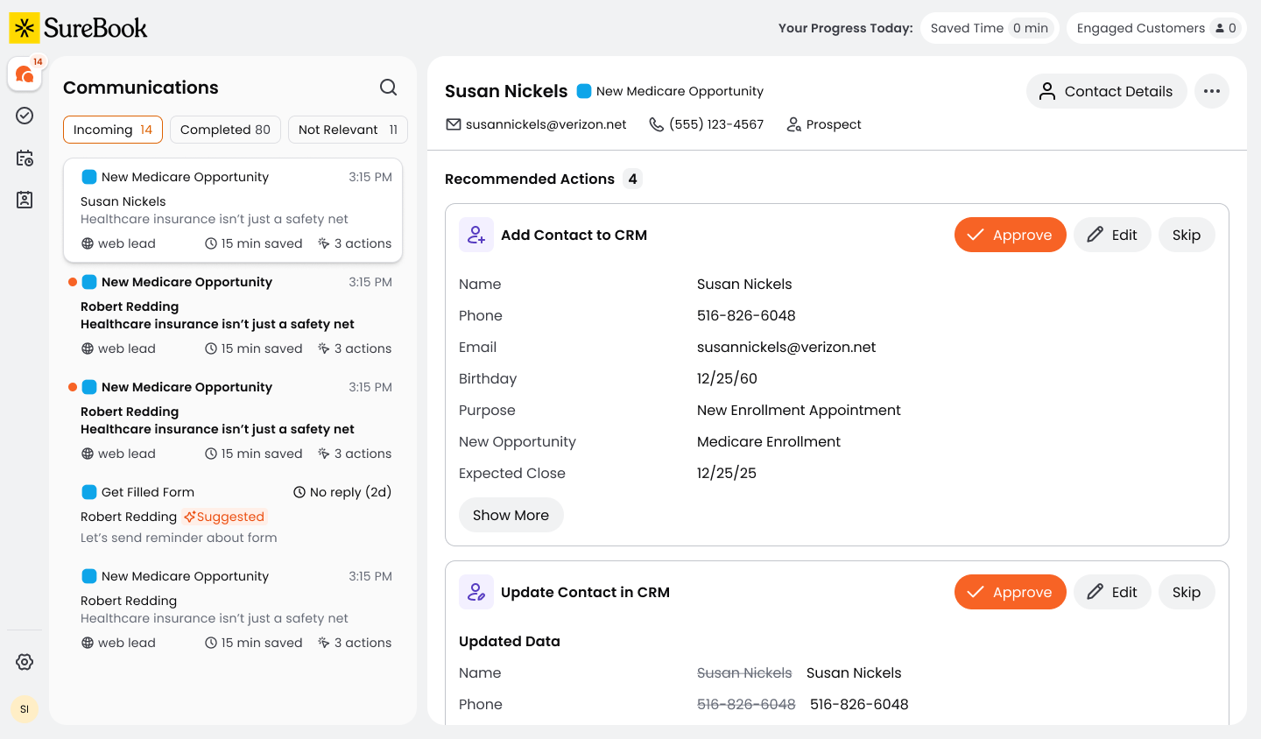This screenshot has width=1261, height=739.
Task: Click Updated Data heading
Action: pyautogui.click(x=510, y=641)
